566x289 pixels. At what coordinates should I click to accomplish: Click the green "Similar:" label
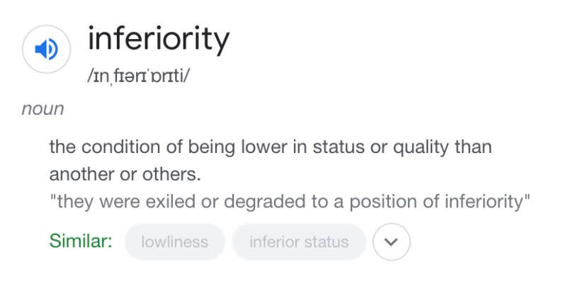tap(81, 241)
